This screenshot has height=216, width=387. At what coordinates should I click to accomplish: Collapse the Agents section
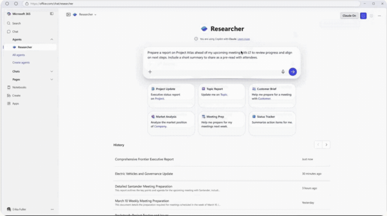pyautogui.click(x=52, y=39)
